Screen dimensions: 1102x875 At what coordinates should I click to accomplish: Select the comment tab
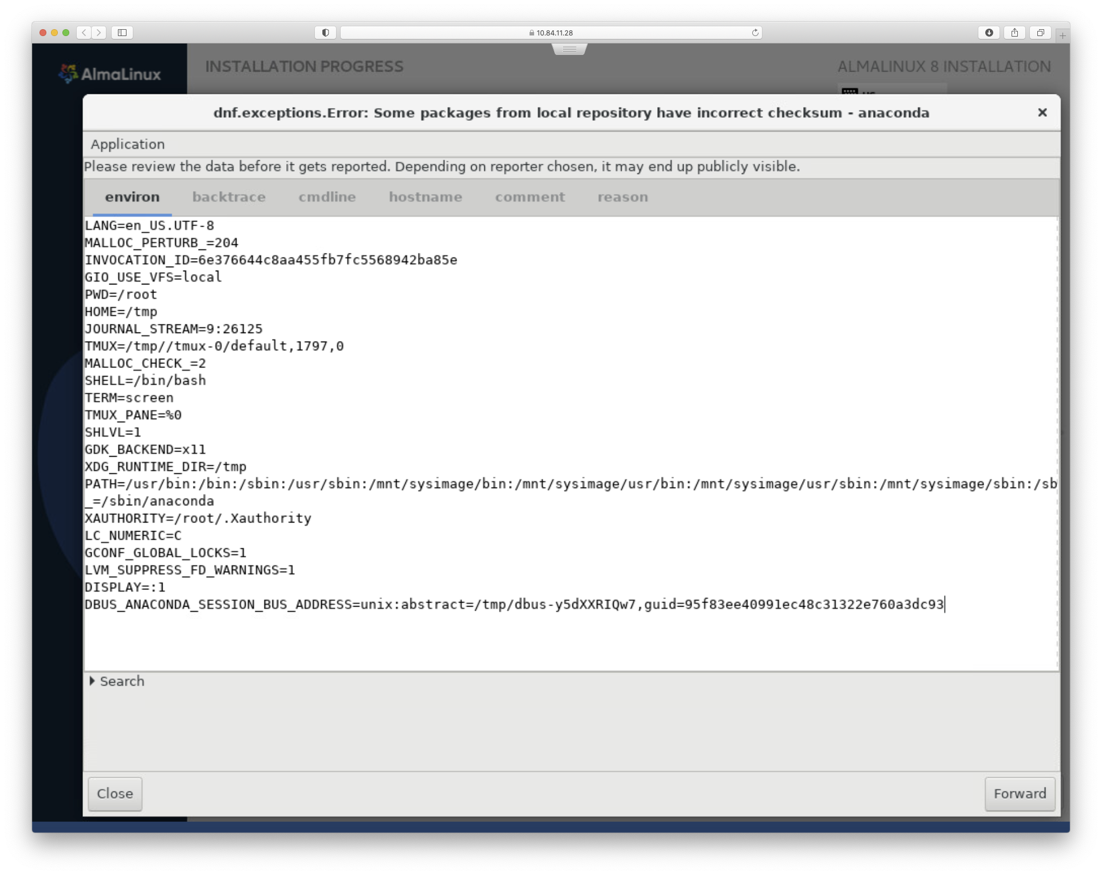(530, 197)
